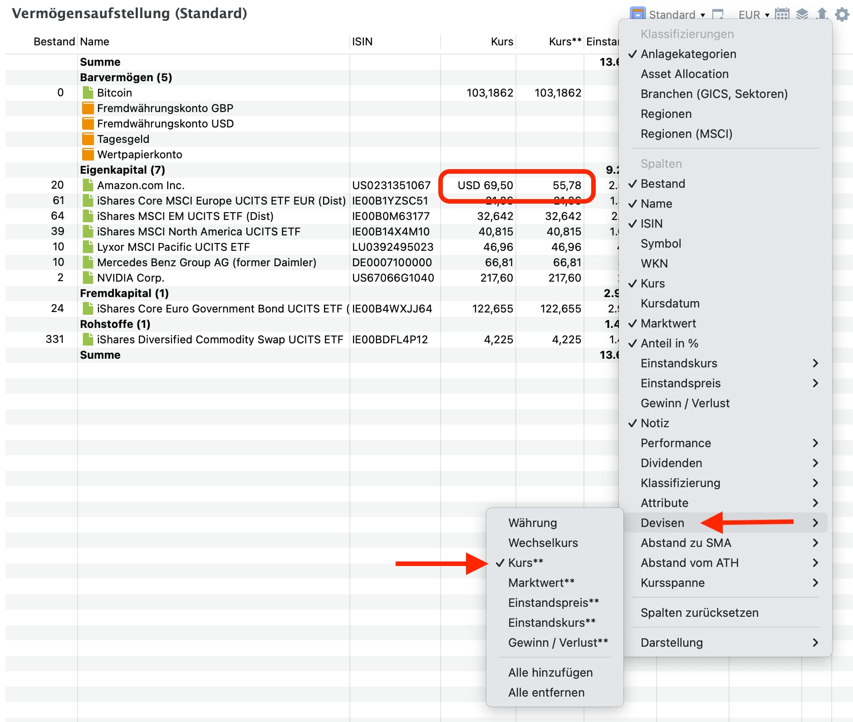Click Alle entfernen in Devisen submenu

click(x=554, y=693)
